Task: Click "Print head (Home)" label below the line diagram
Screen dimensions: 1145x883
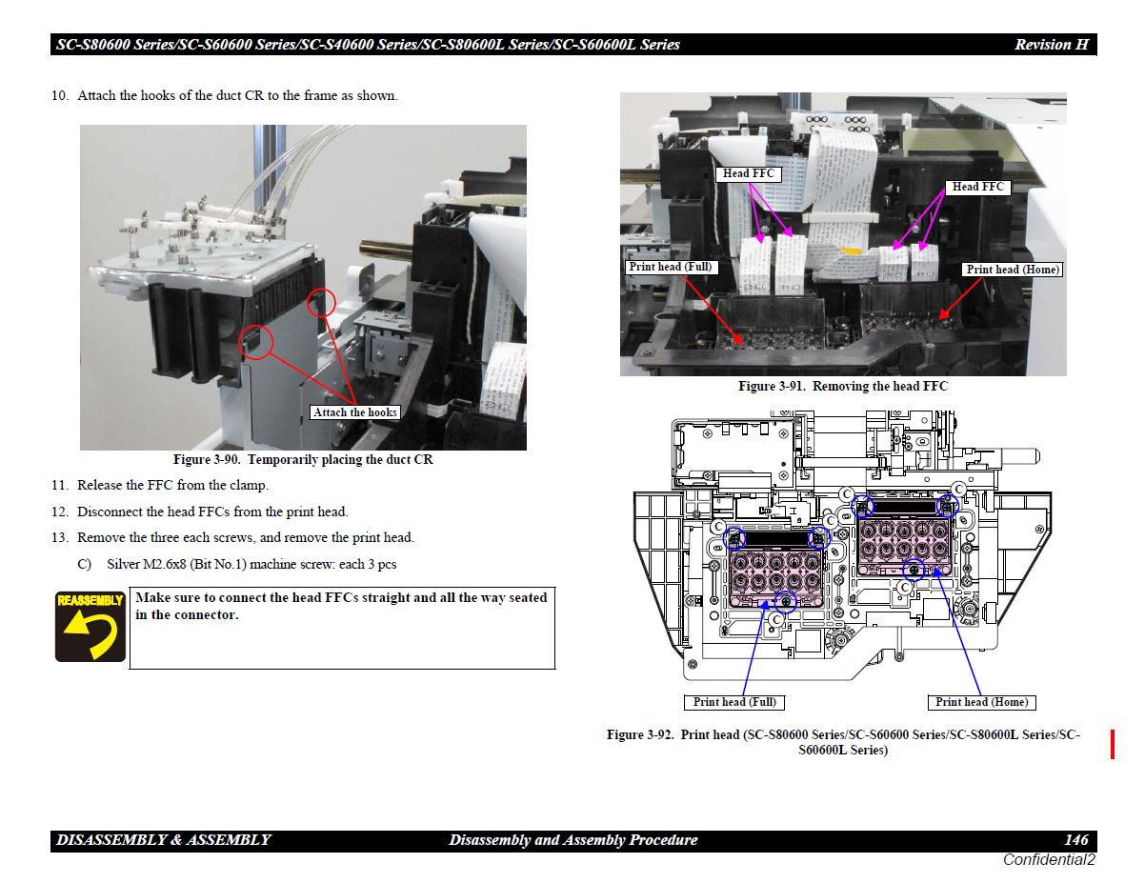Action: click(981, 702)
